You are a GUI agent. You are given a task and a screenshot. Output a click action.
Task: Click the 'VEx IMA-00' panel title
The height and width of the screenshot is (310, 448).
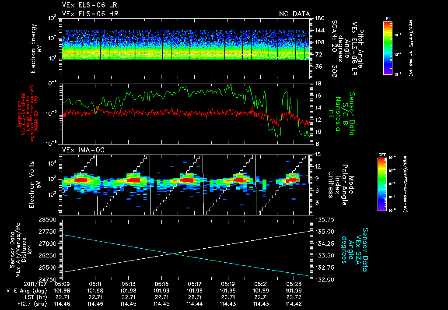pos(84,150)
